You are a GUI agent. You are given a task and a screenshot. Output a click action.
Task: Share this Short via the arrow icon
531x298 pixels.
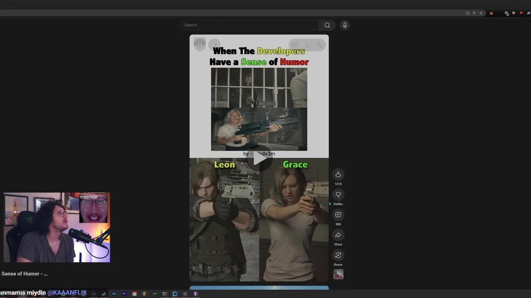[x=338, y=235]
